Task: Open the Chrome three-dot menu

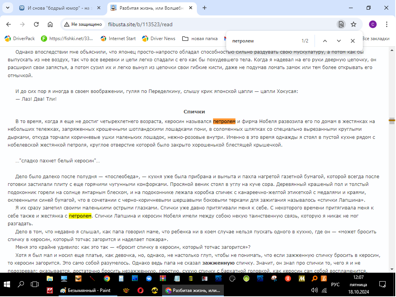Action: click(387, 24)
